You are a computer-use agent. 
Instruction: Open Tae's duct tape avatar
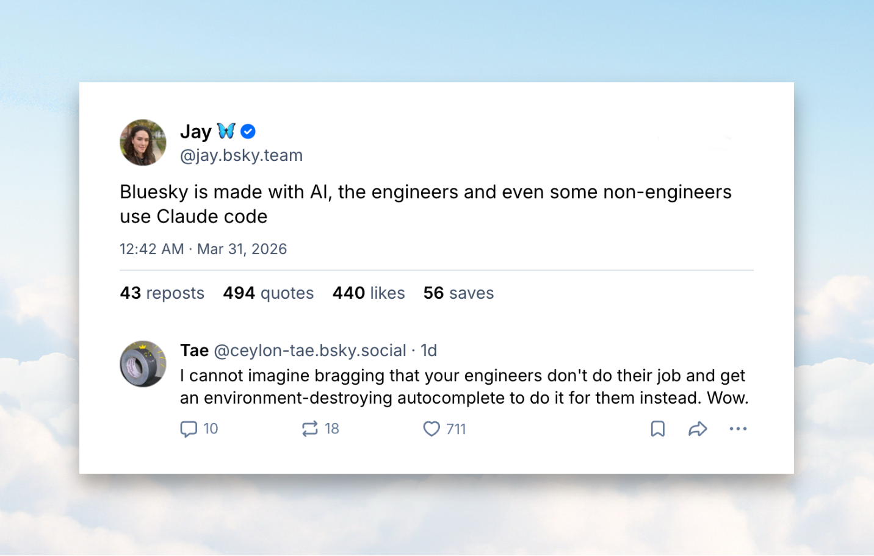point(143,364)
